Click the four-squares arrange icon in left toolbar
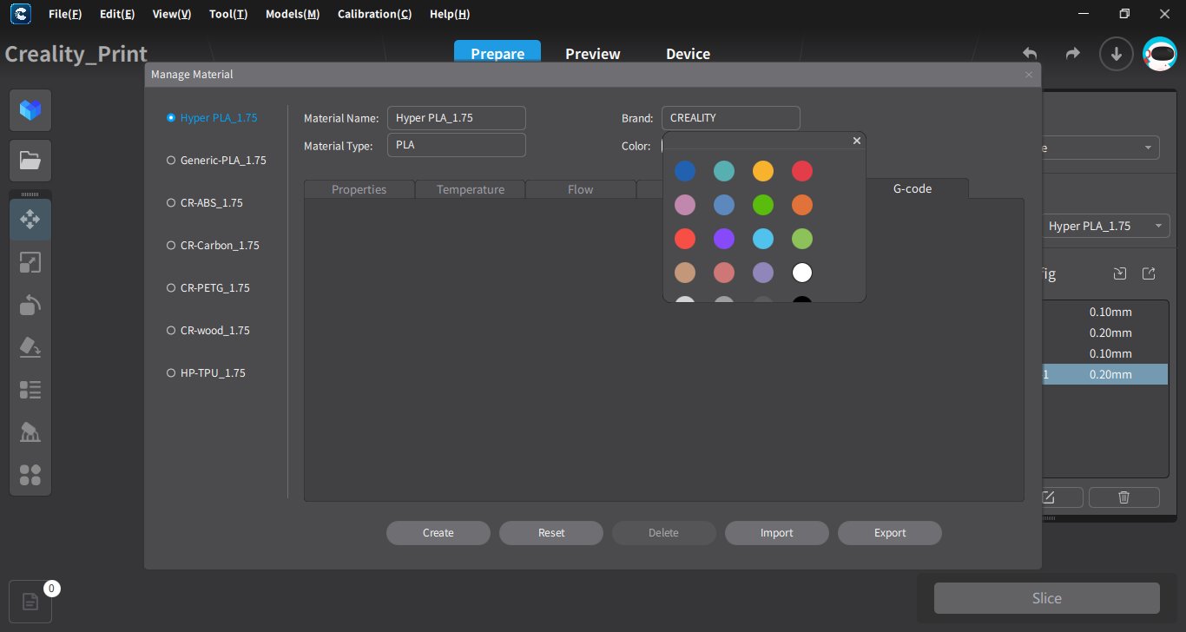This screenshot has width=1186, height=632. pos(30,475)
